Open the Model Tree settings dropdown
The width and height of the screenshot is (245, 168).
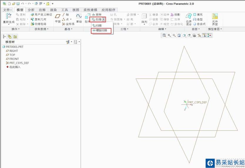pos(69,42)
